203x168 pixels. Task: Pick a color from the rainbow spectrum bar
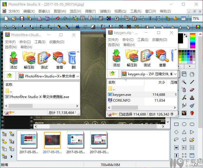click(x=192, y=41)
